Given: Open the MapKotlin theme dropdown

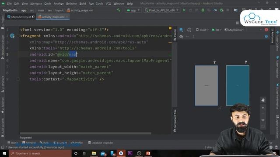Looking at the screenshot, I should 234,30.
